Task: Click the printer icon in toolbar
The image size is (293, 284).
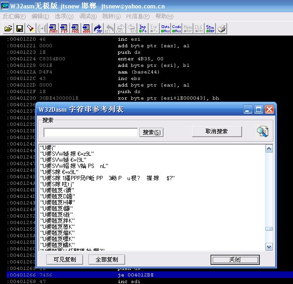Action: (x=222, y=29)
